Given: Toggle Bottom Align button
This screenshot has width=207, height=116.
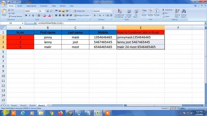Looking at the screenshot, I should click(63, 11).
